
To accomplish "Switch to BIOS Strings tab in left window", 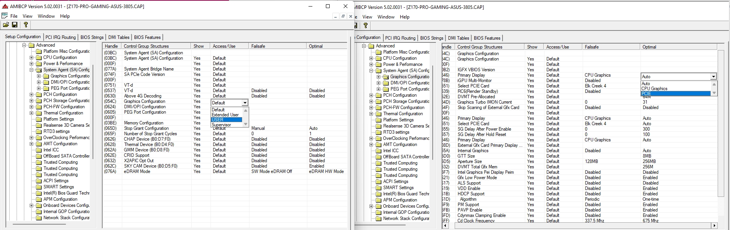I will pyautogui.click(x=92, y=37).
